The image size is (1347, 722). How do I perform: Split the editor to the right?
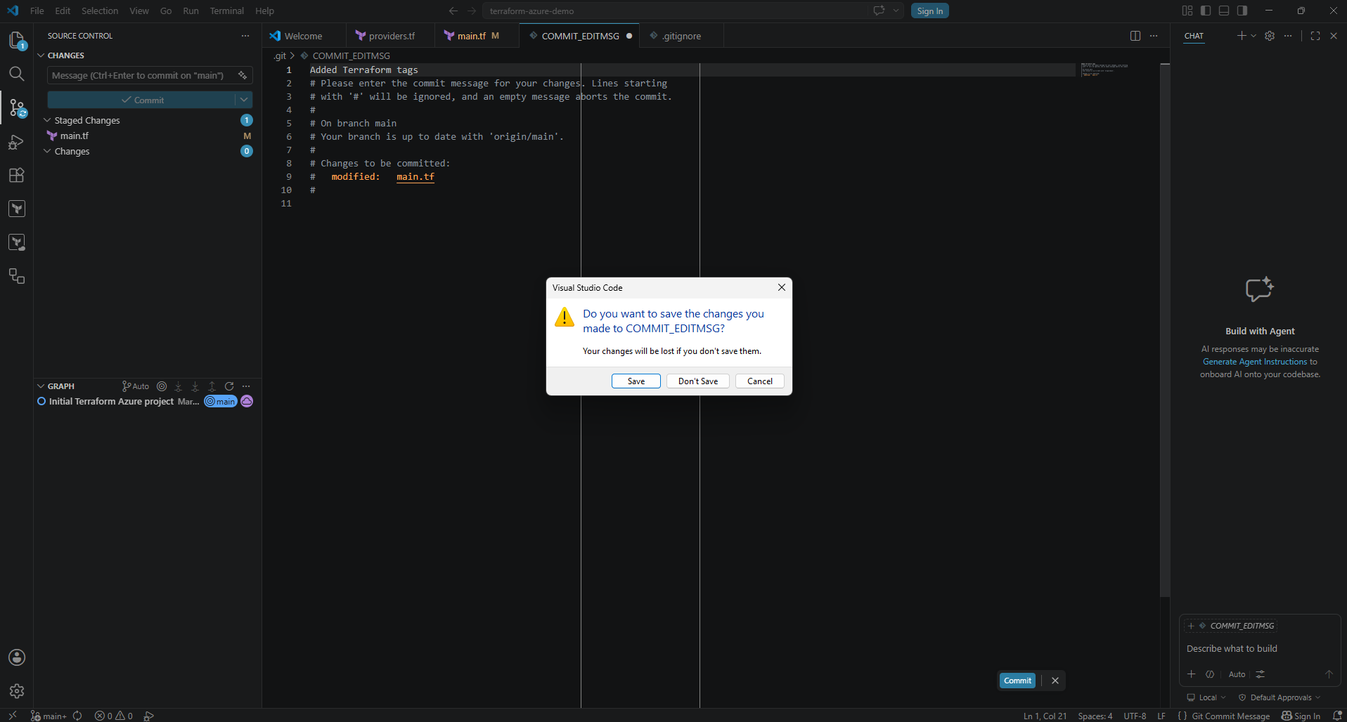[x=1135, y=36]
